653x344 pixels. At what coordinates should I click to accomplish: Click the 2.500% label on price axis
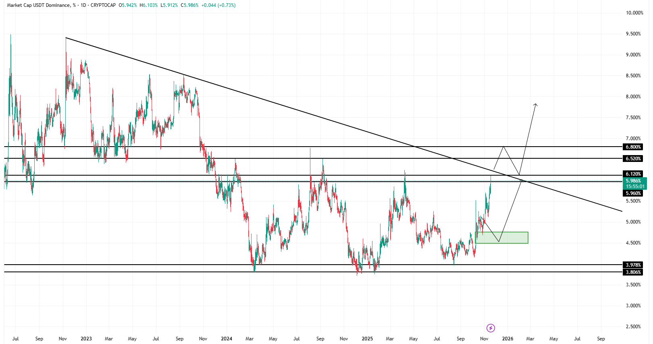pyautogui.click(x=633, y=327)
